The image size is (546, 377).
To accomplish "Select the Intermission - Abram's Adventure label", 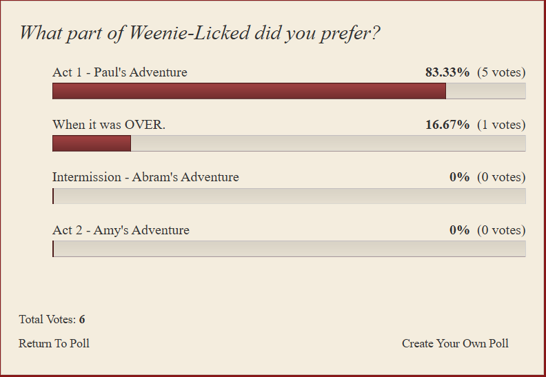I will tap(145, 177).
